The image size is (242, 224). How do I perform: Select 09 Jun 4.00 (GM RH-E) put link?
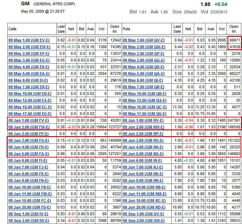coord(144,147)
